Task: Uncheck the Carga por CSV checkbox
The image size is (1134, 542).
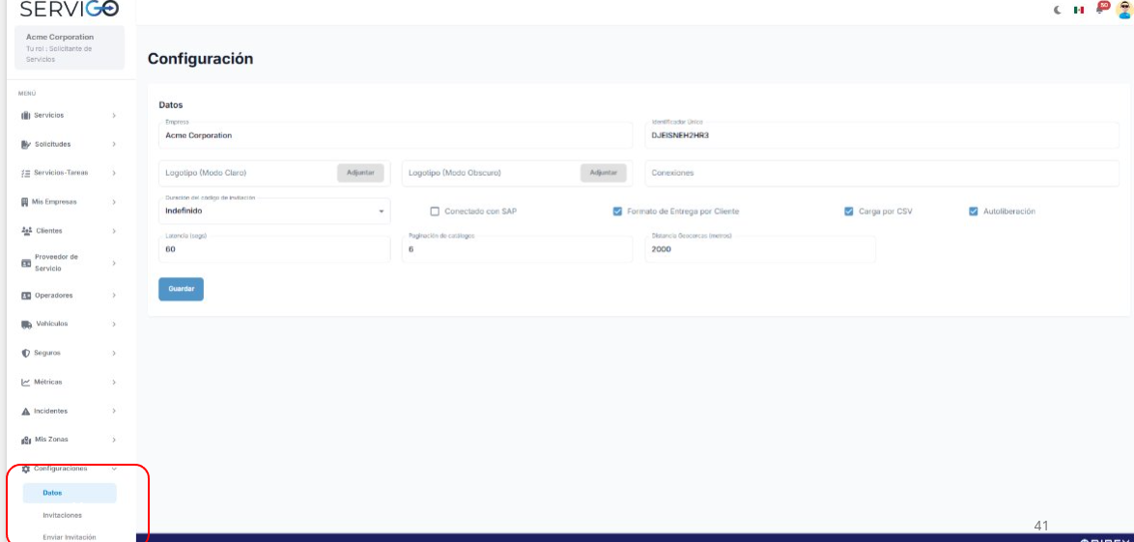Action: [849, 212]
